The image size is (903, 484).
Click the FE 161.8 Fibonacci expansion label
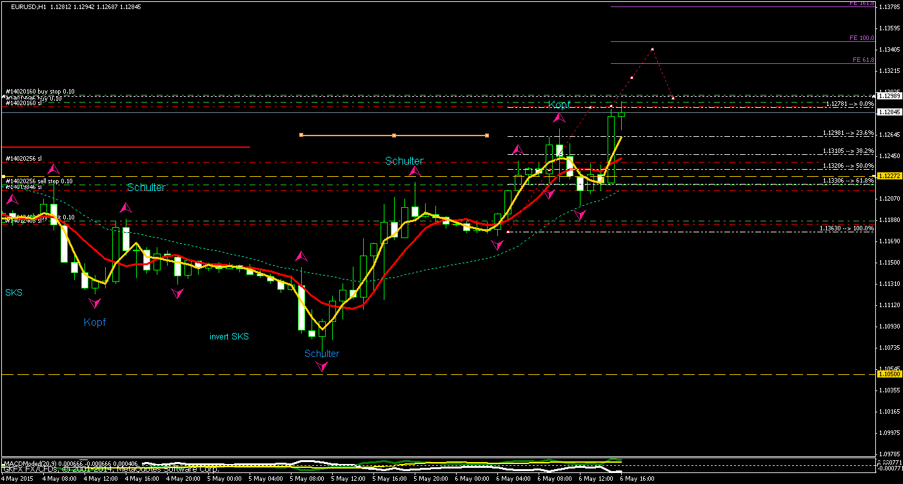[x=862, y=5]
